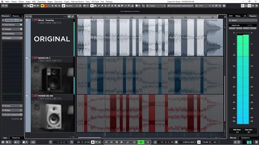The height and width of the screenshot is (145, 259).
Task: Click the transport Stop button
Action: [134, 142]
